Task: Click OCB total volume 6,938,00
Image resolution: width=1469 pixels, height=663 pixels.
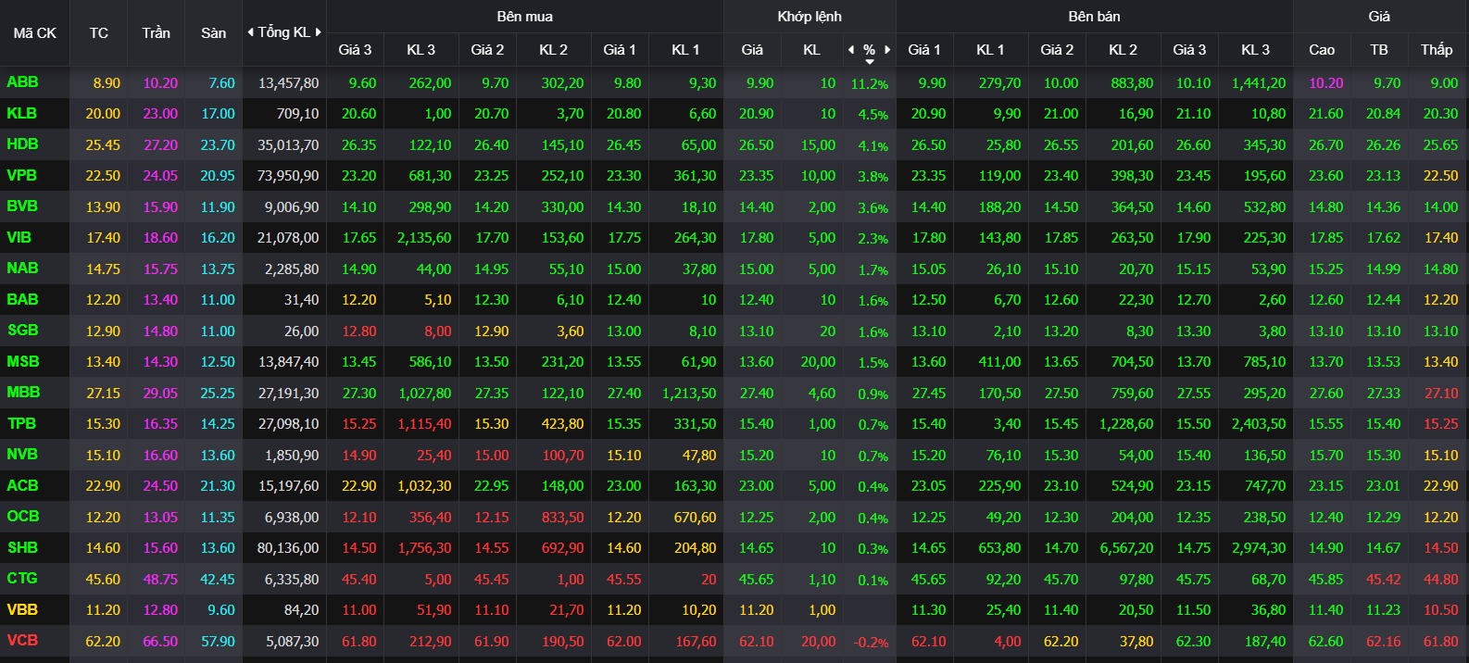Action: tap(292, 518)
